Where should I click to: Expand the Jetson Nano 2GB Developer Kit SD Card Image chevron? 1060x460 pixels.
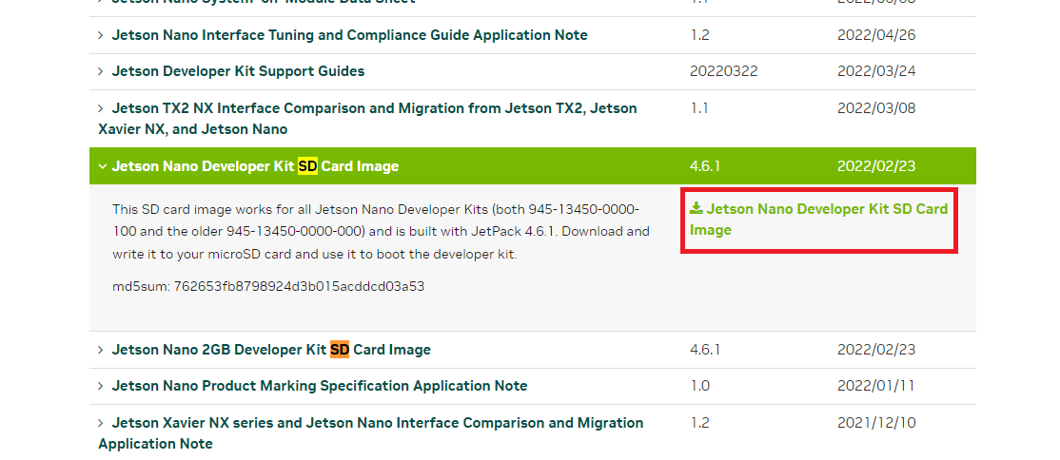click(101, 350)
